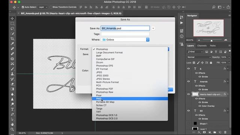Hide the Amanda text layer
Image resolution: width=240 pixels, height=135 pixels.
click(188, 81)
